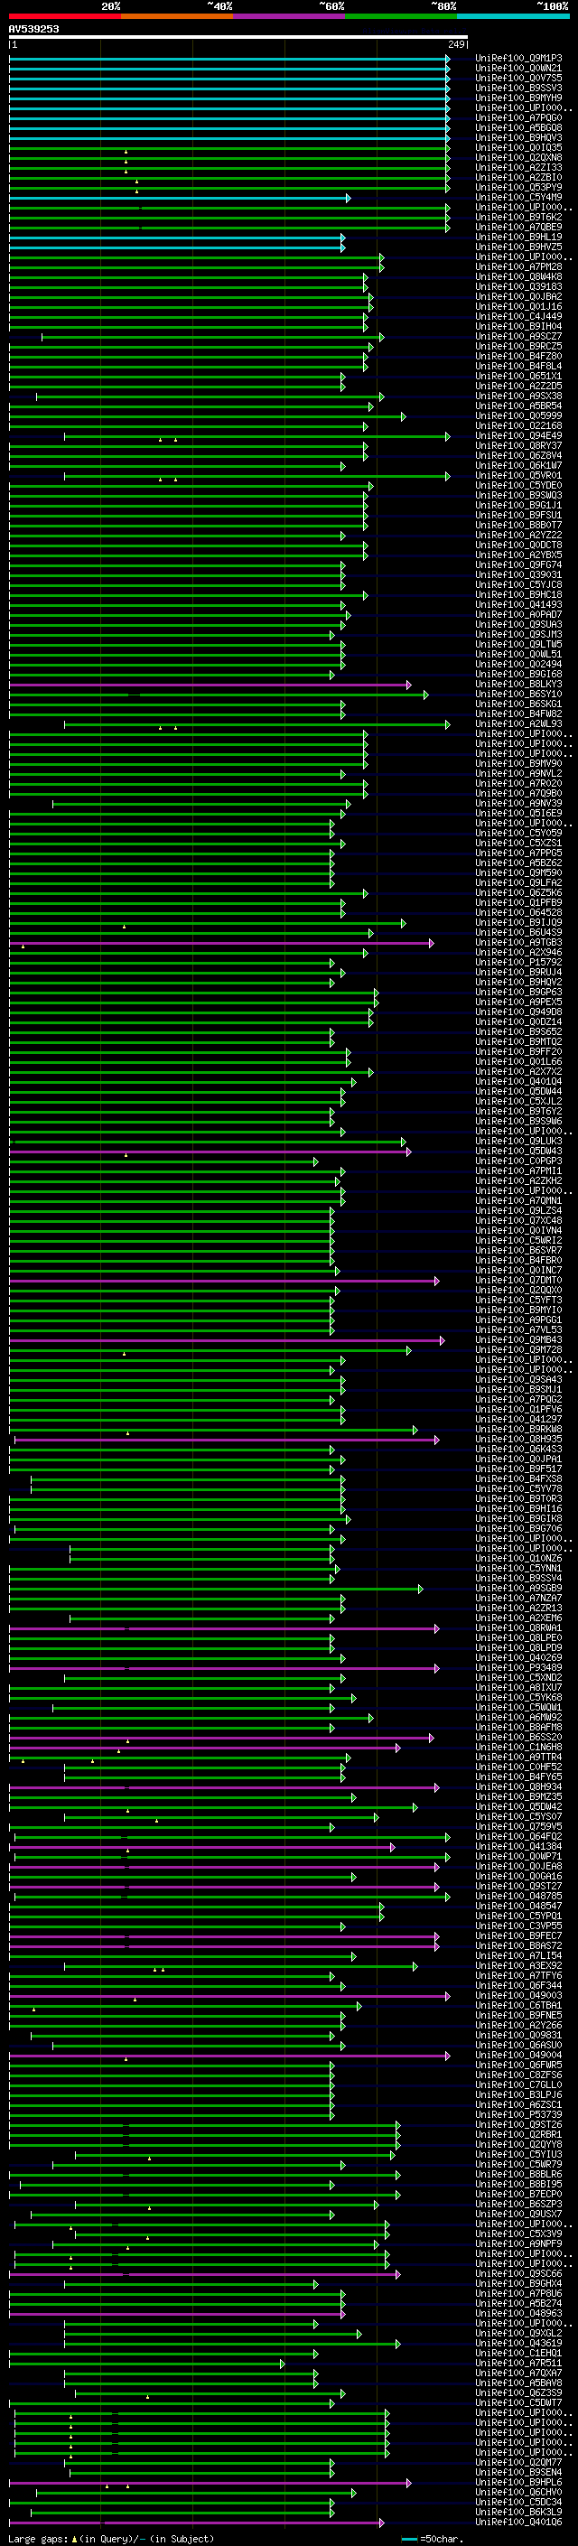The width and height of the screenshot is (578, 2546).
Task: Select hit UniRef100_A3EX92
Action: click(x=518, y=1967)
